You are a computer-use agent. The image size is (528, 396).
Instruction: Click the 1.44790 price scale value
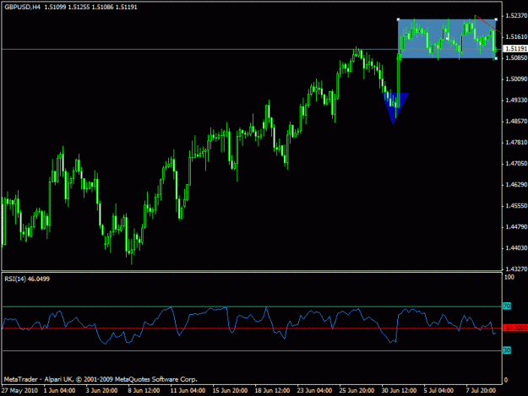(516, 227)
